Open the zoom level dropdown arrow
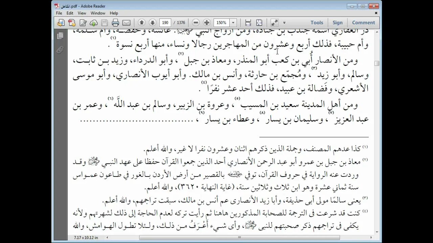The image size is (433, 243). click(233, 23)
